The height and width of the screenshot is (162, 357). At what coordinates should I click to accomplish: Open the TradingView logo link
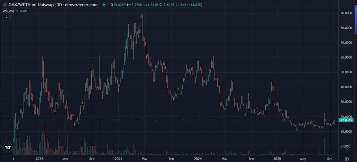coord(8,147)
